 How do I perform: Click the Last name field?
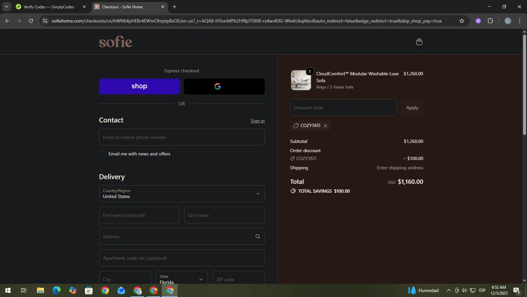224,215
